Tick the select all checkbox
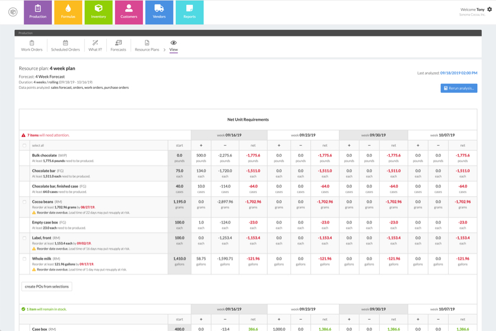 pyautogui.click(x=24, y=146)
